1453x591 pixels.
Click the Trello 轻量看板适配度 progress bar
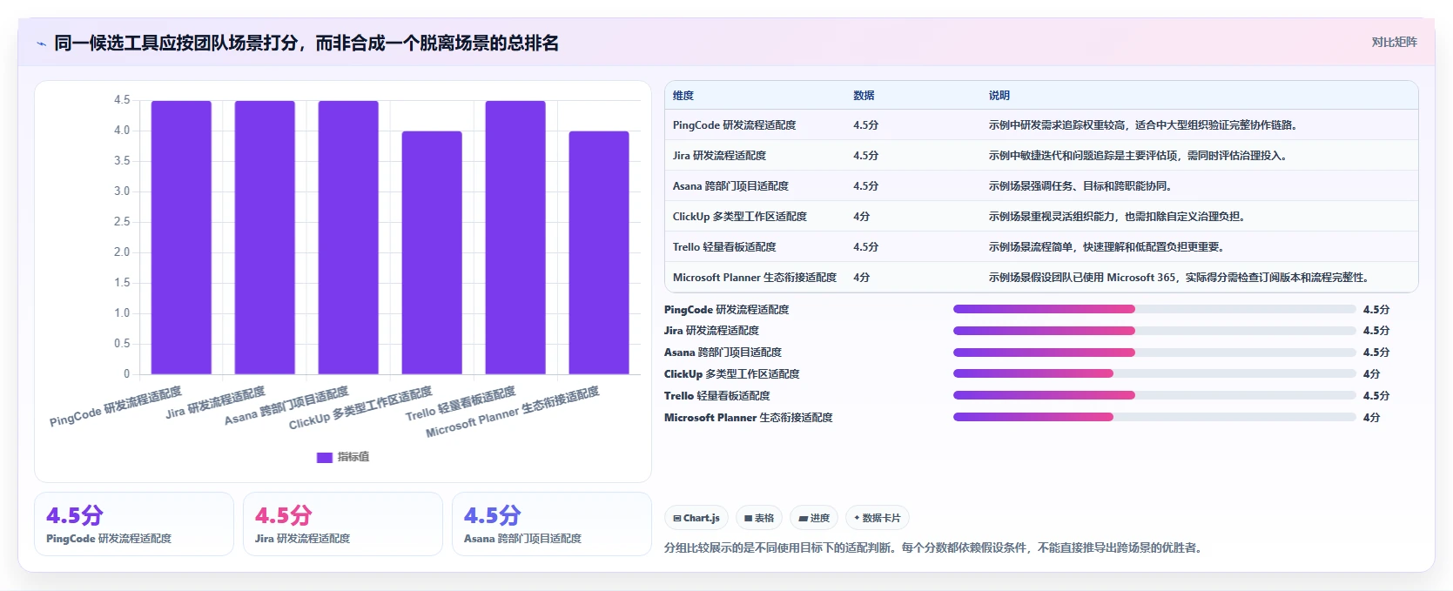(1154, 395)
